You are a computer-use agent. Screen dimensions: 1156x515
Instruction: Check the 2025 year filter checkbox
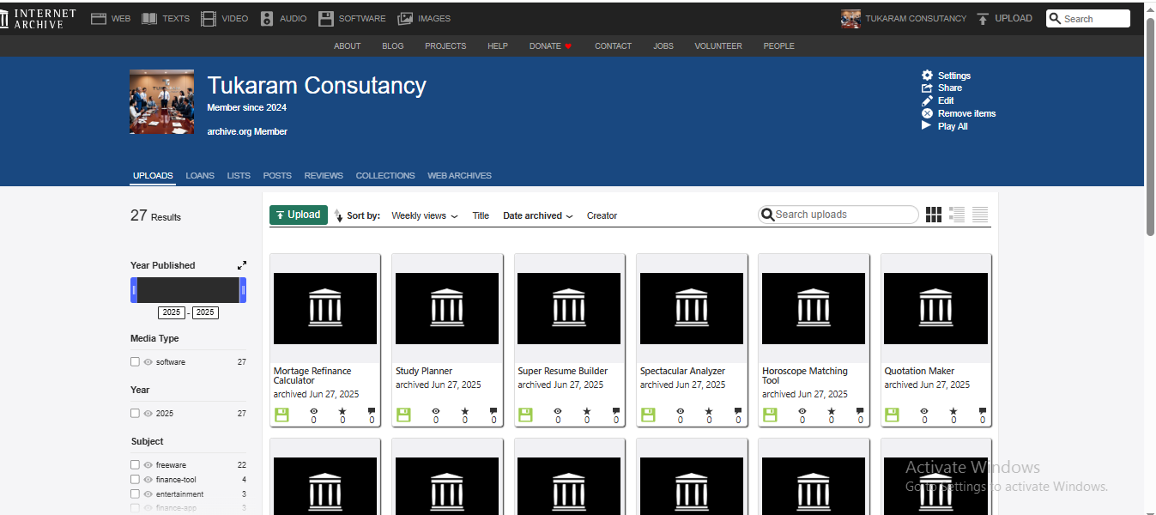tap(135, 414)
